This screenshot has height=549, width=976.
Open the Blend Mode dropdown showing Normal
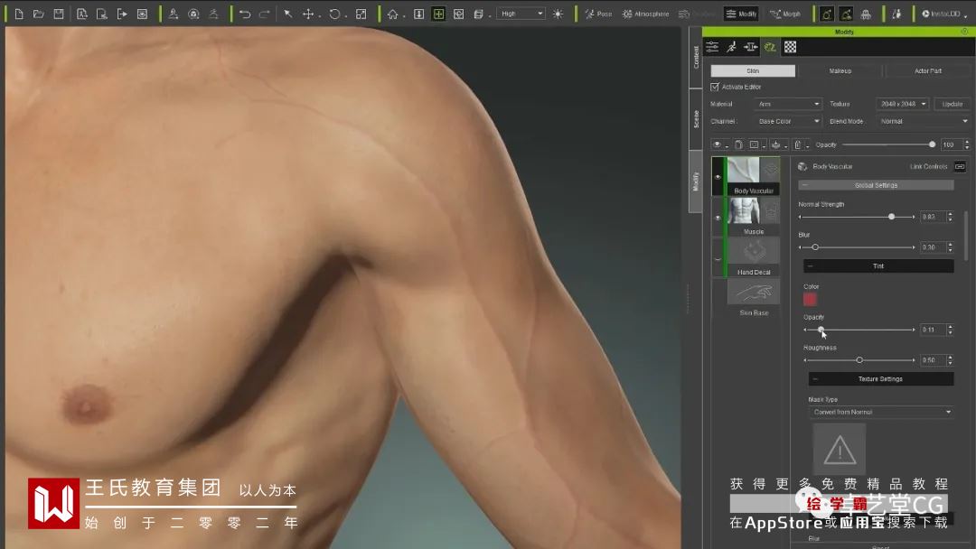click(x=923, y=121)
